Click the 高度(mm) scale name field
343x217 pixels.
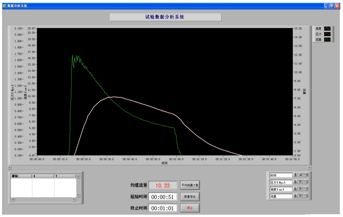pos(281,189)
